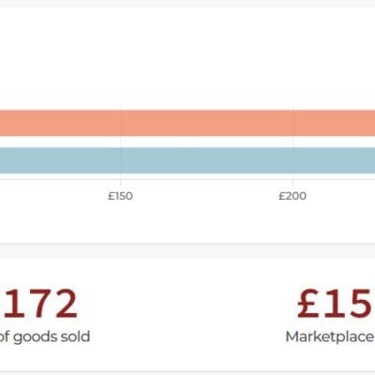Click blue bar where £150 gridline crosses

(x=121, y=160)
